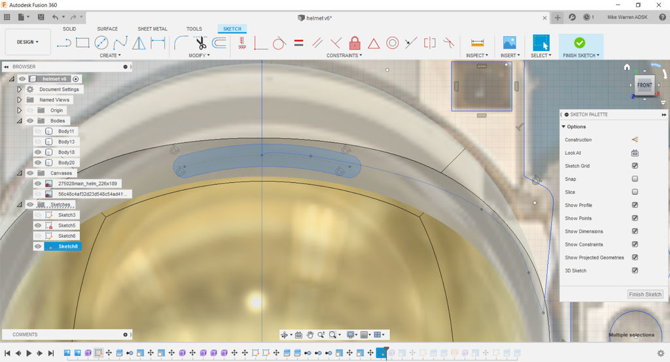Expand the Named Views node
The image size is (670, 362).
pos(19,100)
